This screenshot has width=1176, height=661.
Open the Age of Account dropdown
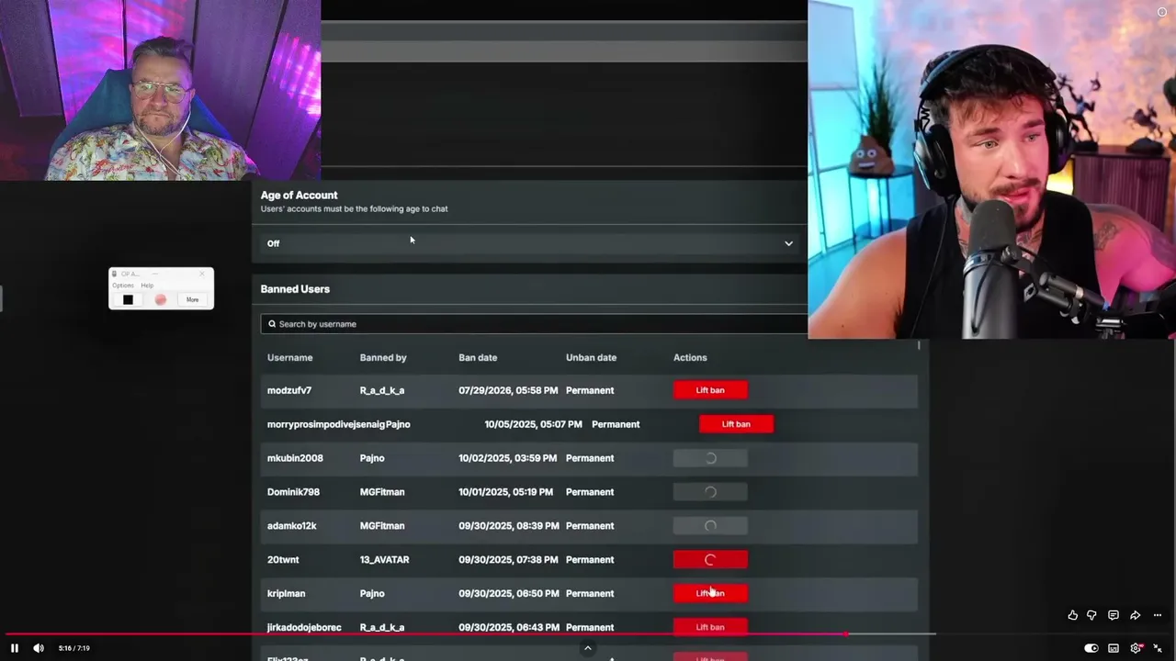pyautogui.click(x=530, y=243)
